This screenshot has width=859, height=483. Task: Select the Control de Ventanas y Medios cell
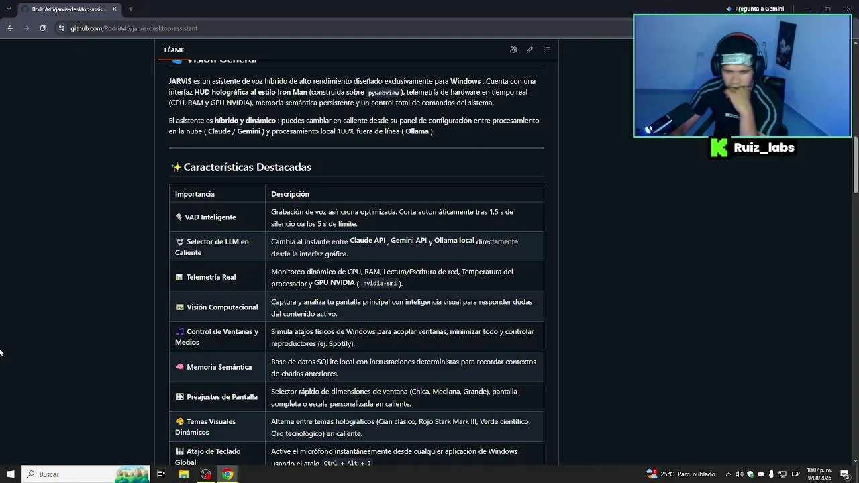point(217,337)
